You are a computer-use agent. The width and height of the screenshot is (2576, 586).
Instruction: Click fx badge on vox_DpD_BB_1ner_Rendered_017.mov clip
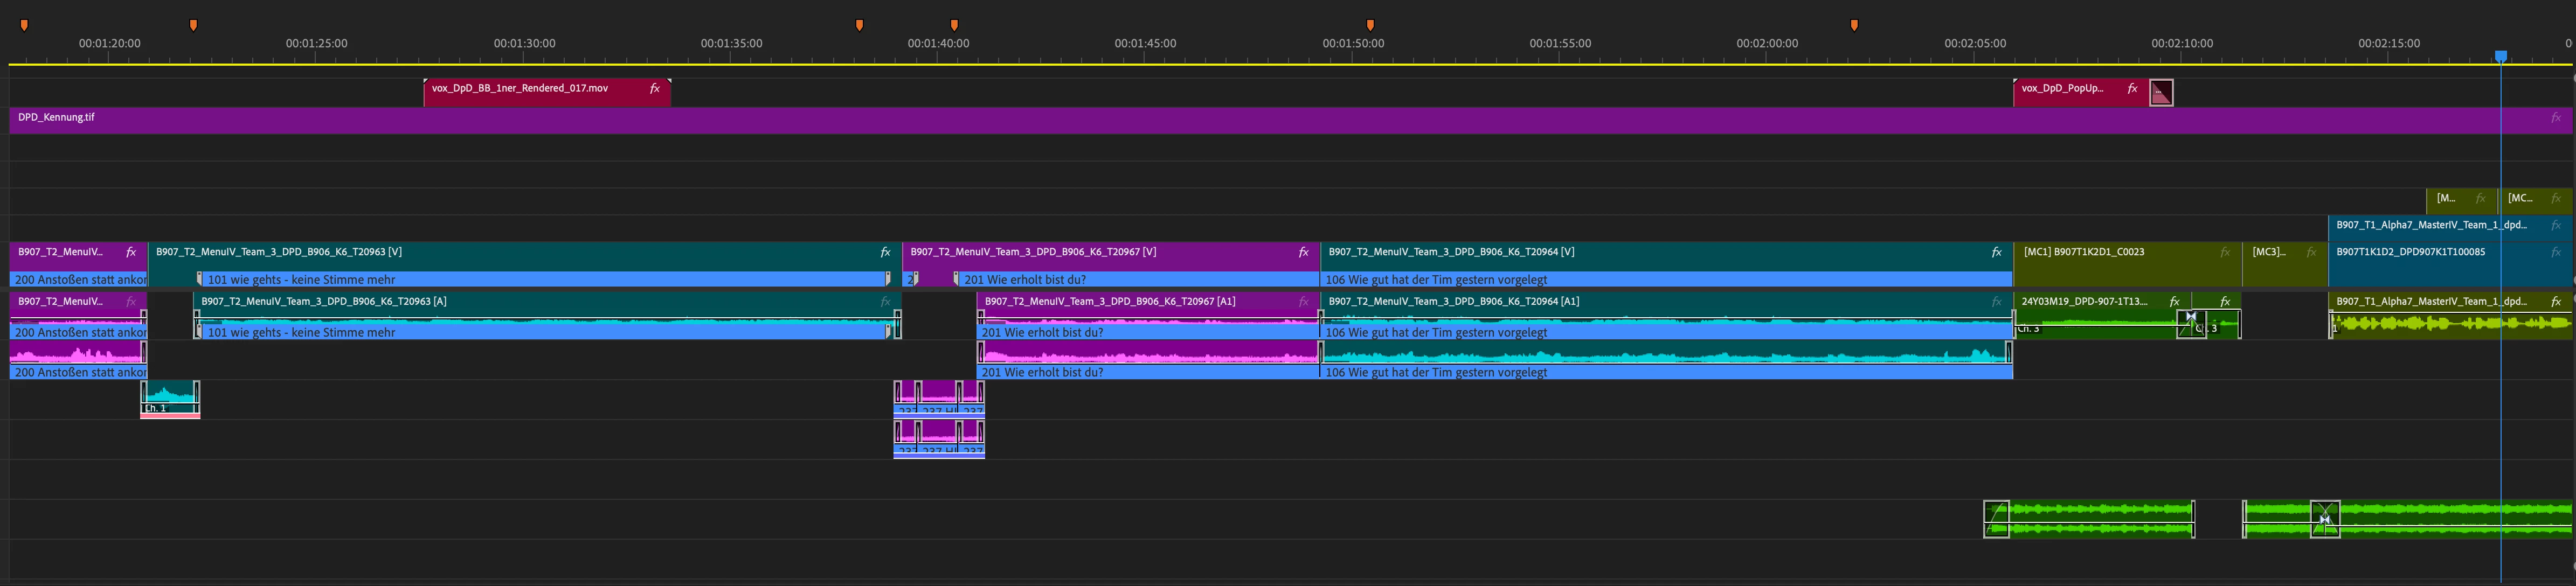[x=655, y=89]
